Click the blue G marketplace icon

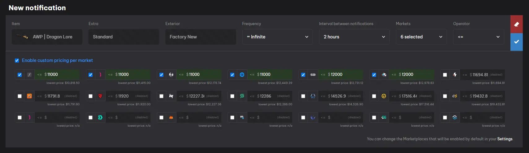click(242, 75)
